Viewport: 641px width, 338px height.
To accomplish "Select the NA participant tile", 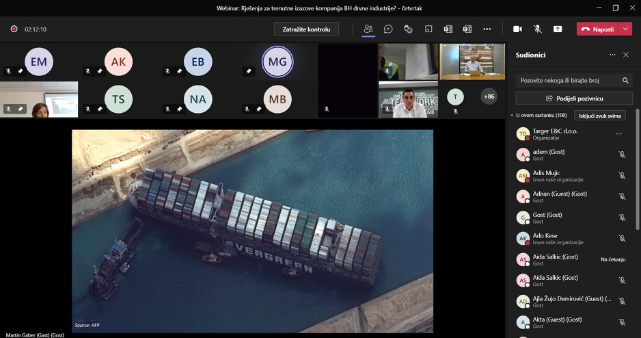I will tap(198, 99).
